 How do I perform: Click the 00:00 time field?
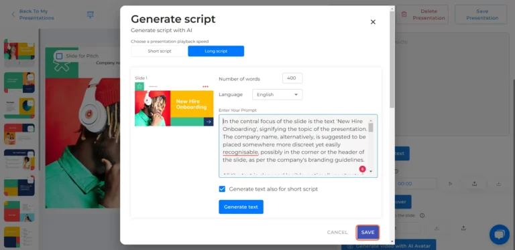coord(416,184)
